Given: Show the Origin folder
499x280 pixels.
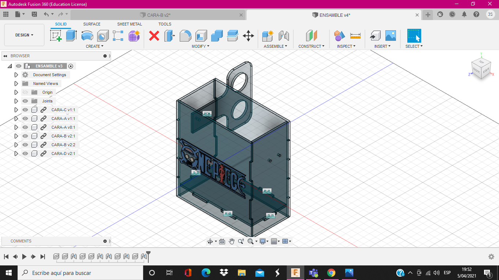Looking at the screenshot, I should [x=25, y=92].
